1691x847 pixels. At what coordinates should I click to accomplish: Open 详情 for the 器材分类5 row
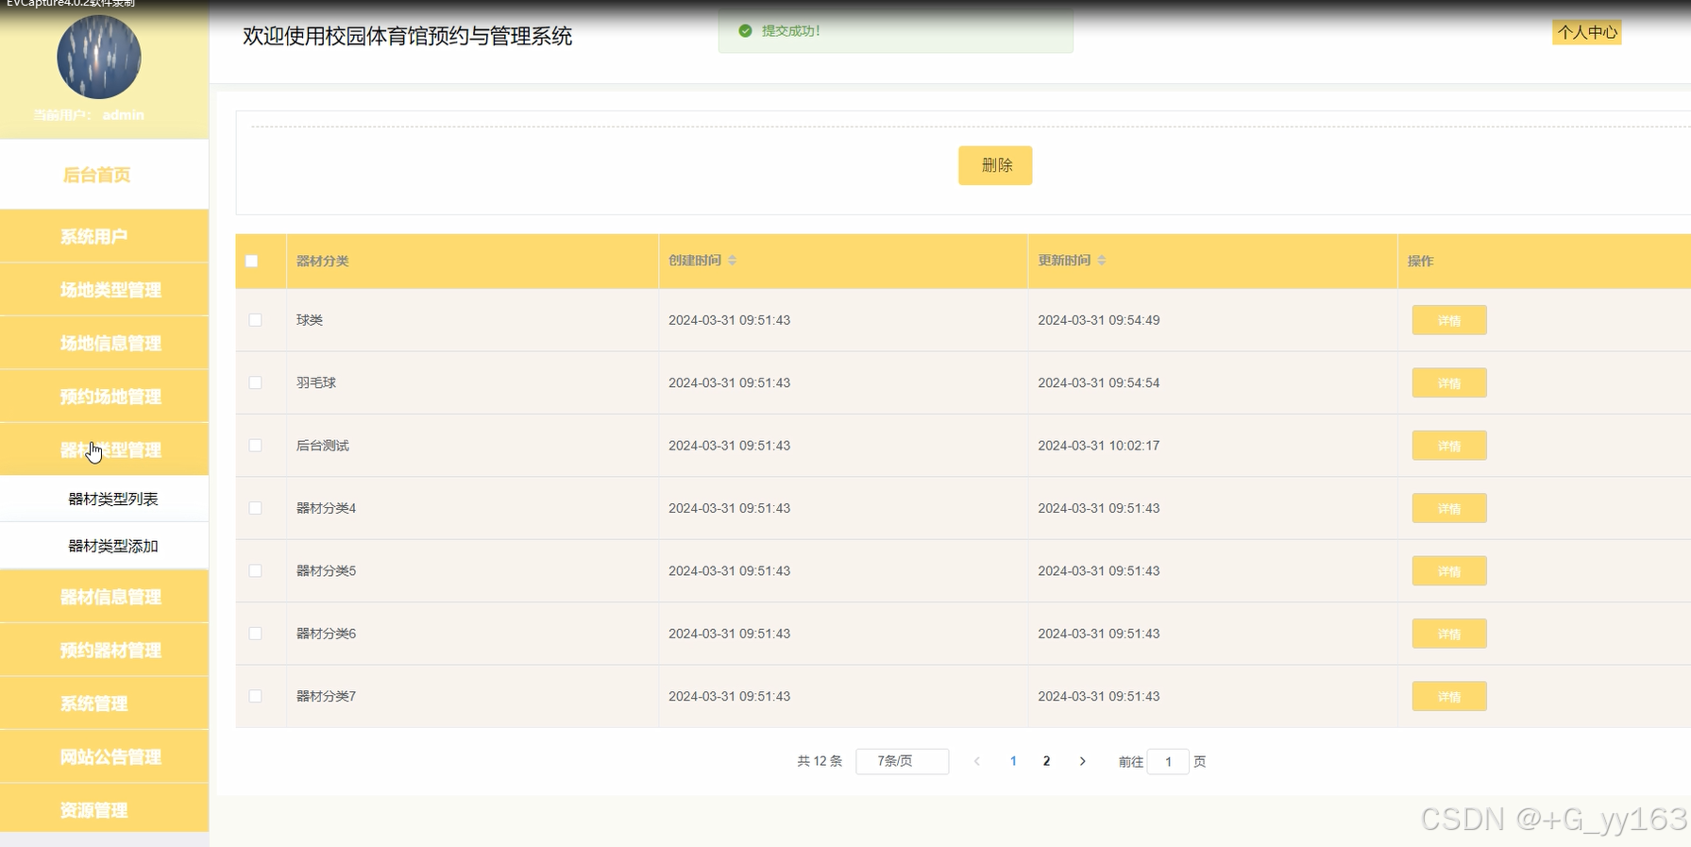tap(1449, 570)
